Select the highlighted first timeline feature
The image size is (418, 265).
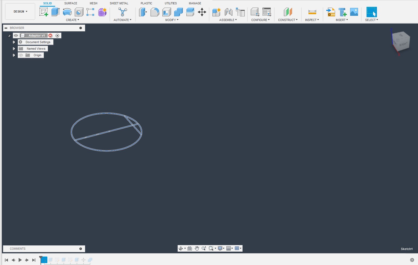pyautogui.click(x=44, y=260)
